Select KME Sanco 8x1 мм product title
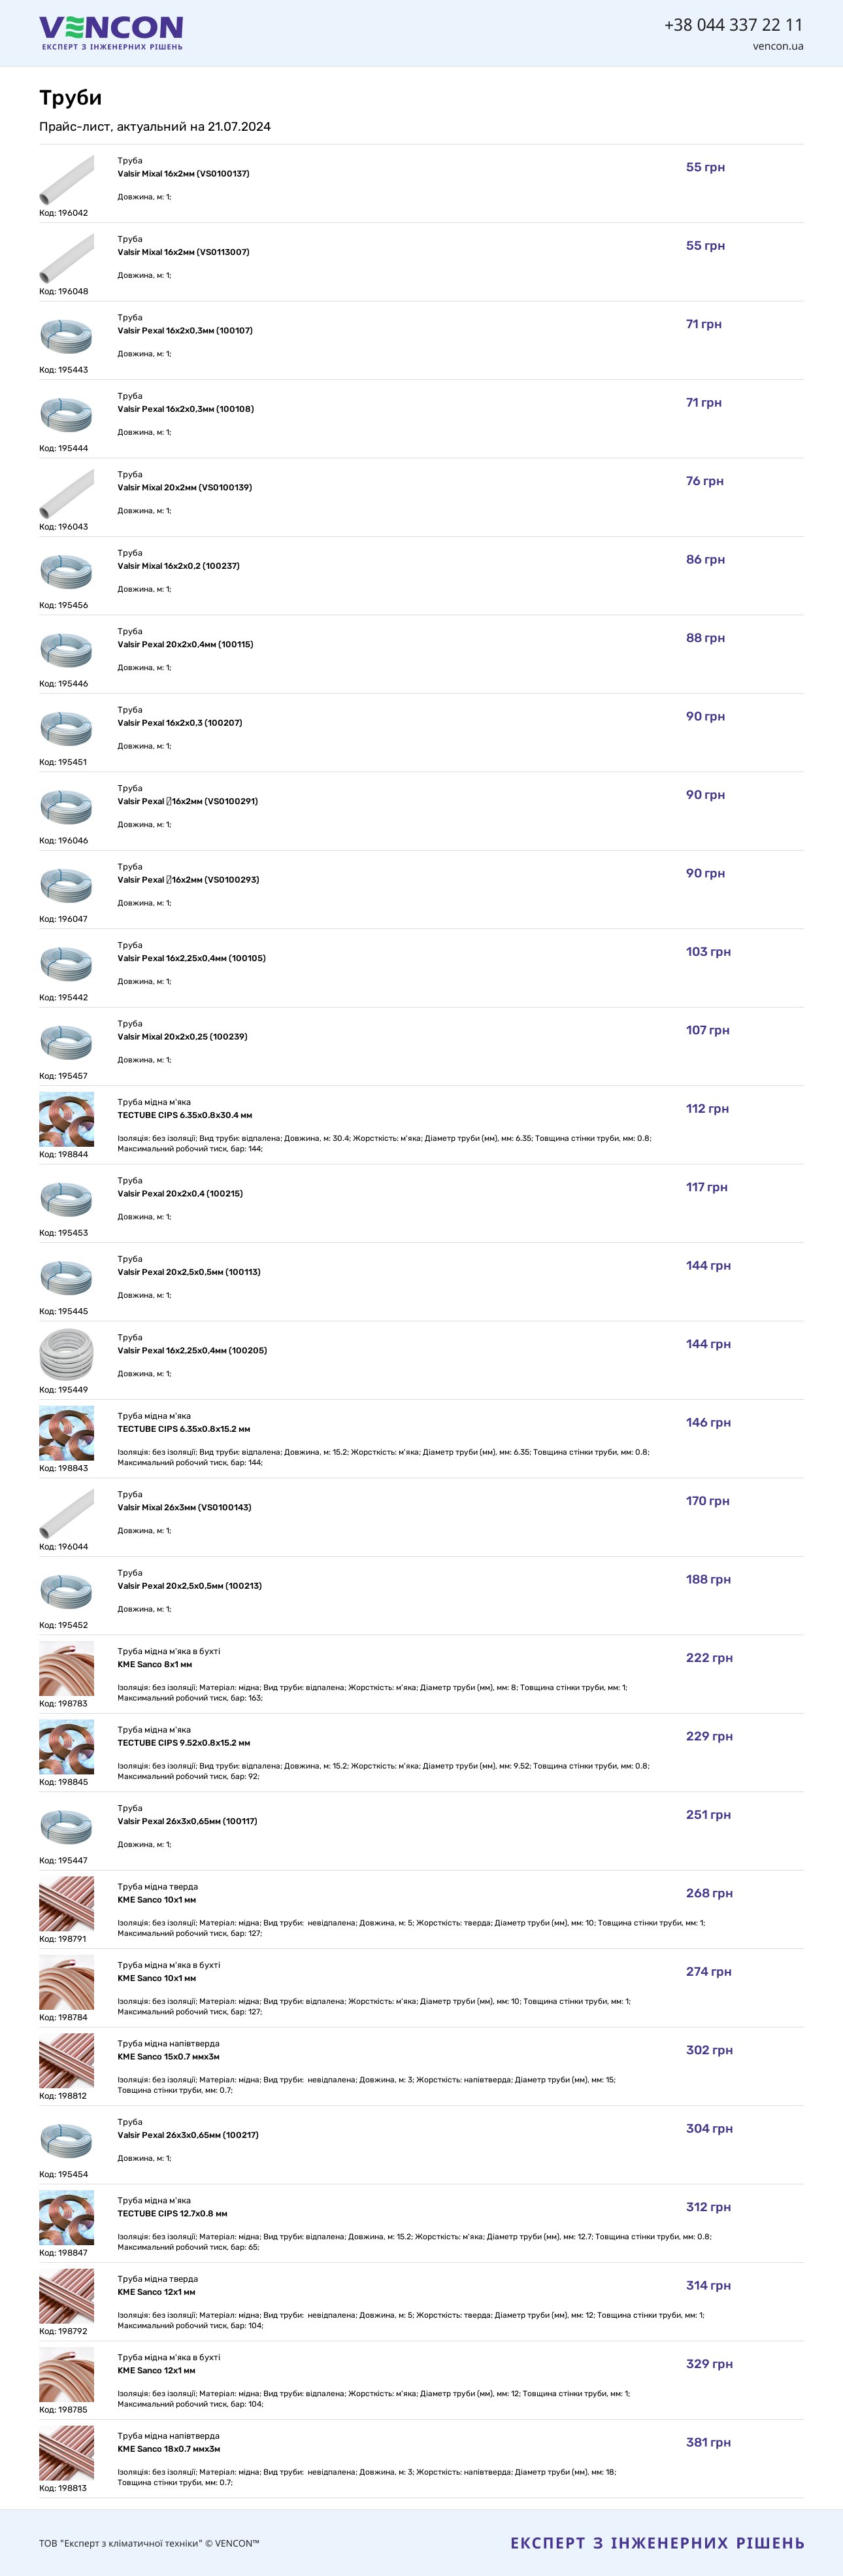Image resolution: width=843 pixels, height=2576 pixels. 155,1665
